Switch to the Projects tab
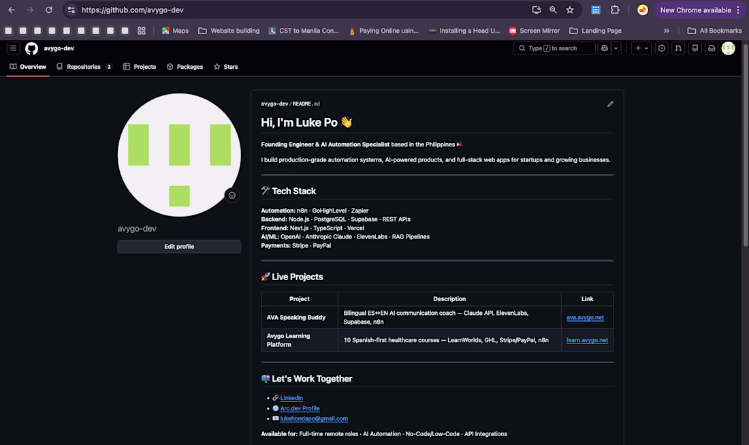This screenshot has height=445, width=749. coord(140,67)
